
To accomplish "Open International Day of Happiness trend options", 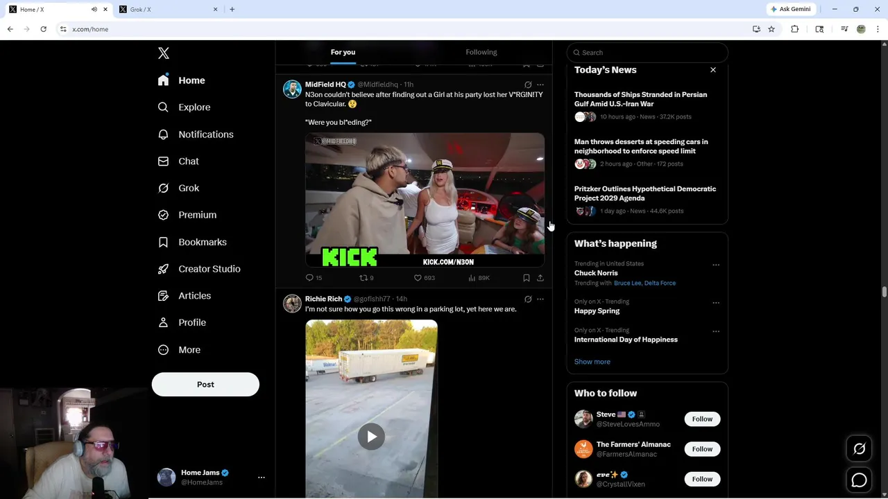I will click(x=716, y=331).
